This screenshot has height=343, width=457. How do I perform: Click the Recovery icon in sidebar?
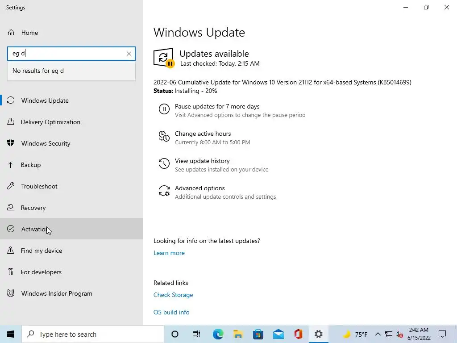(11, 208)
